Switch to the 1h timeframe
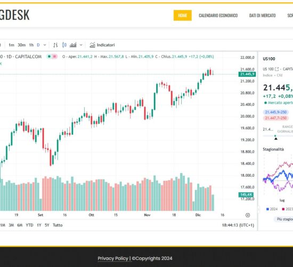Image resolution: width=293 pixels, height=267 pixels. tap(31, 45)
